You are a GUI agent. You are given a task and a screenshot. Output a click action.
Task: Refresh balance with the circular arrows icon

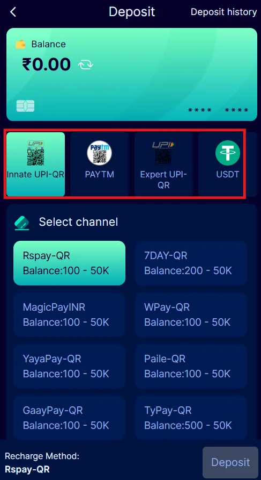coord(85,65)
